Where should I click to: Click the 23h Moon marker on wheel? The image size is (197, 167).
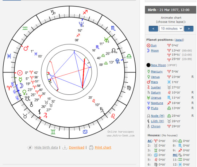(17, 98)
